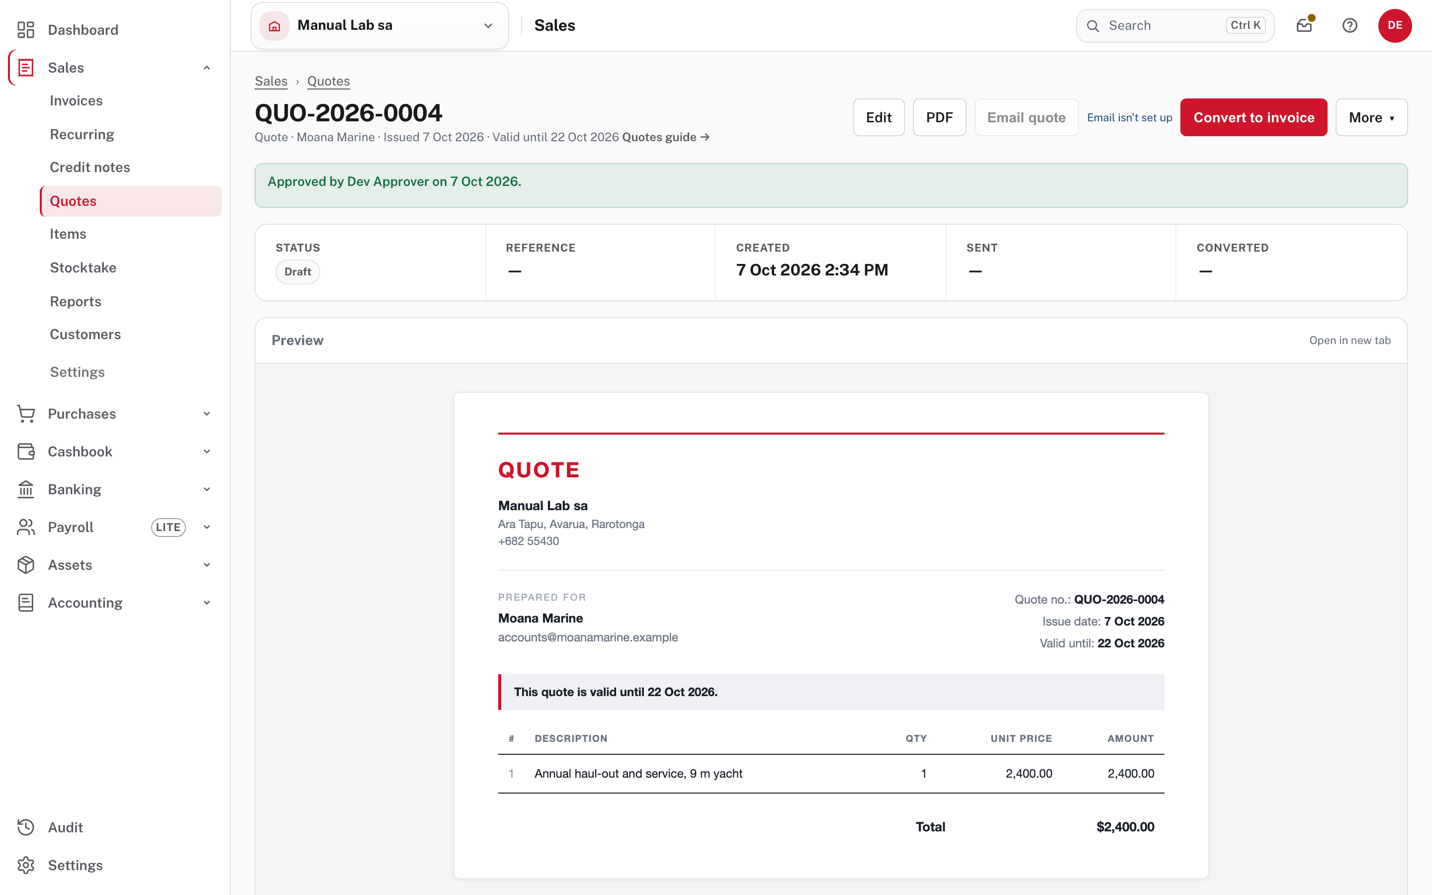The height and width of the screenshot is (895, 1432).
Task: Click the Cashbook wallet icon
Action: [25, 451]
